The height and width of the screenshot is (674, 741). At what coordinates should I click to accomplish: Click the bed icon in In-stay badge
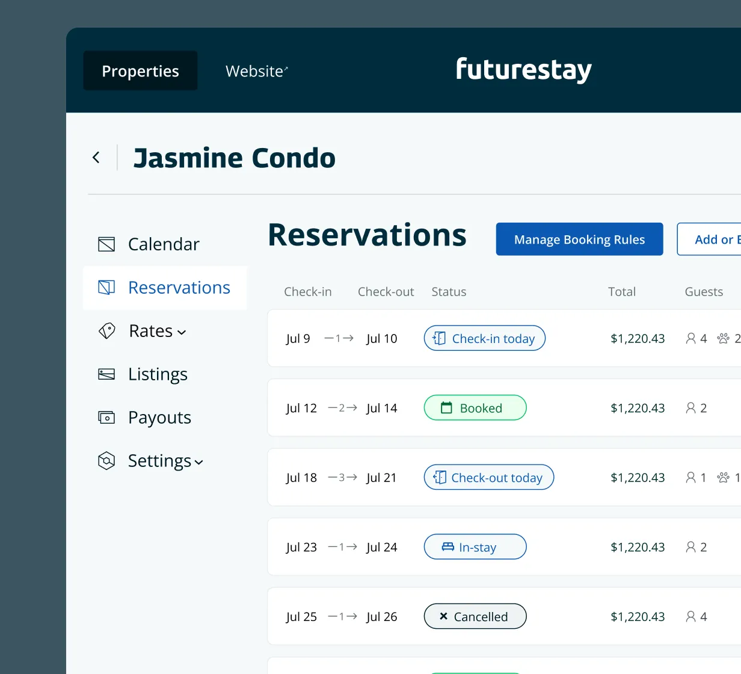[448, 546]
